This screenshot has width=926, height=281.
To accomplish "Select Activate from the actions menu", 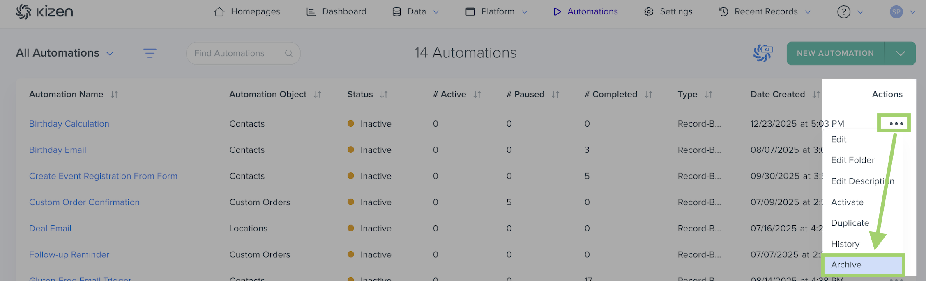I will [847, 202].
